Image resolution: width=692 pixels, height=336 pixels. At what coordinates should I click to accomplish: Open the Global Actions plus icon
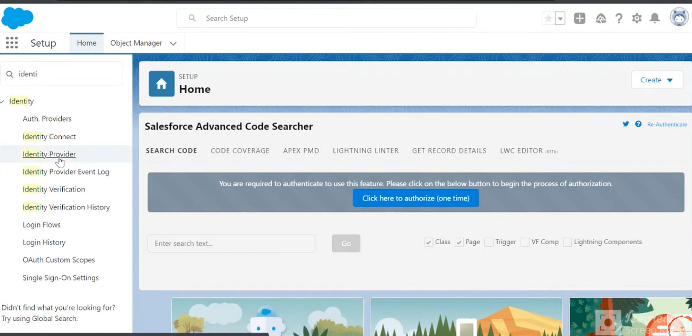pyautogui.click(x=580, y=19)
